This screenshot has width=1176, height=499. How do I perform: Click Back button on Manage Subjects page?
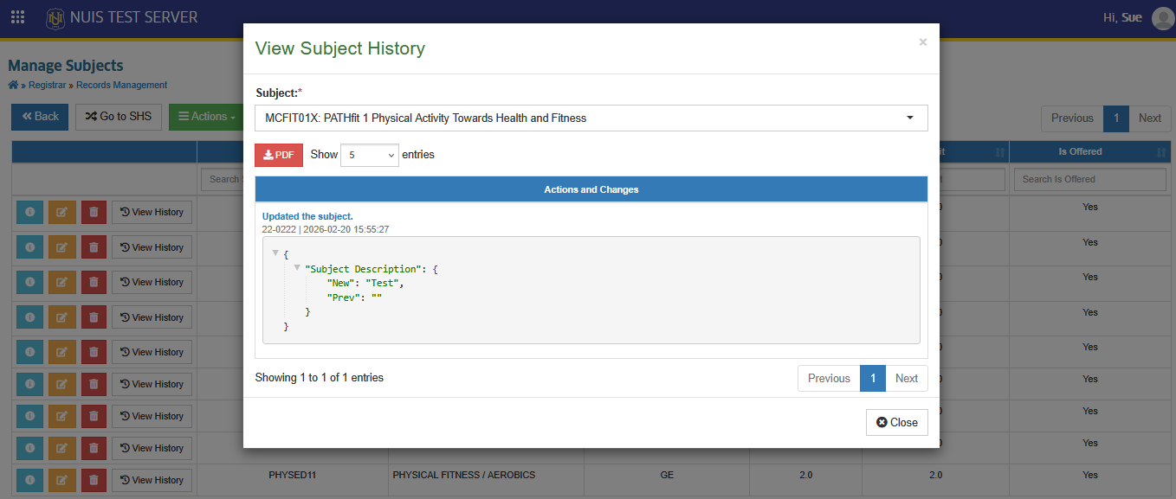coord(40,117)
